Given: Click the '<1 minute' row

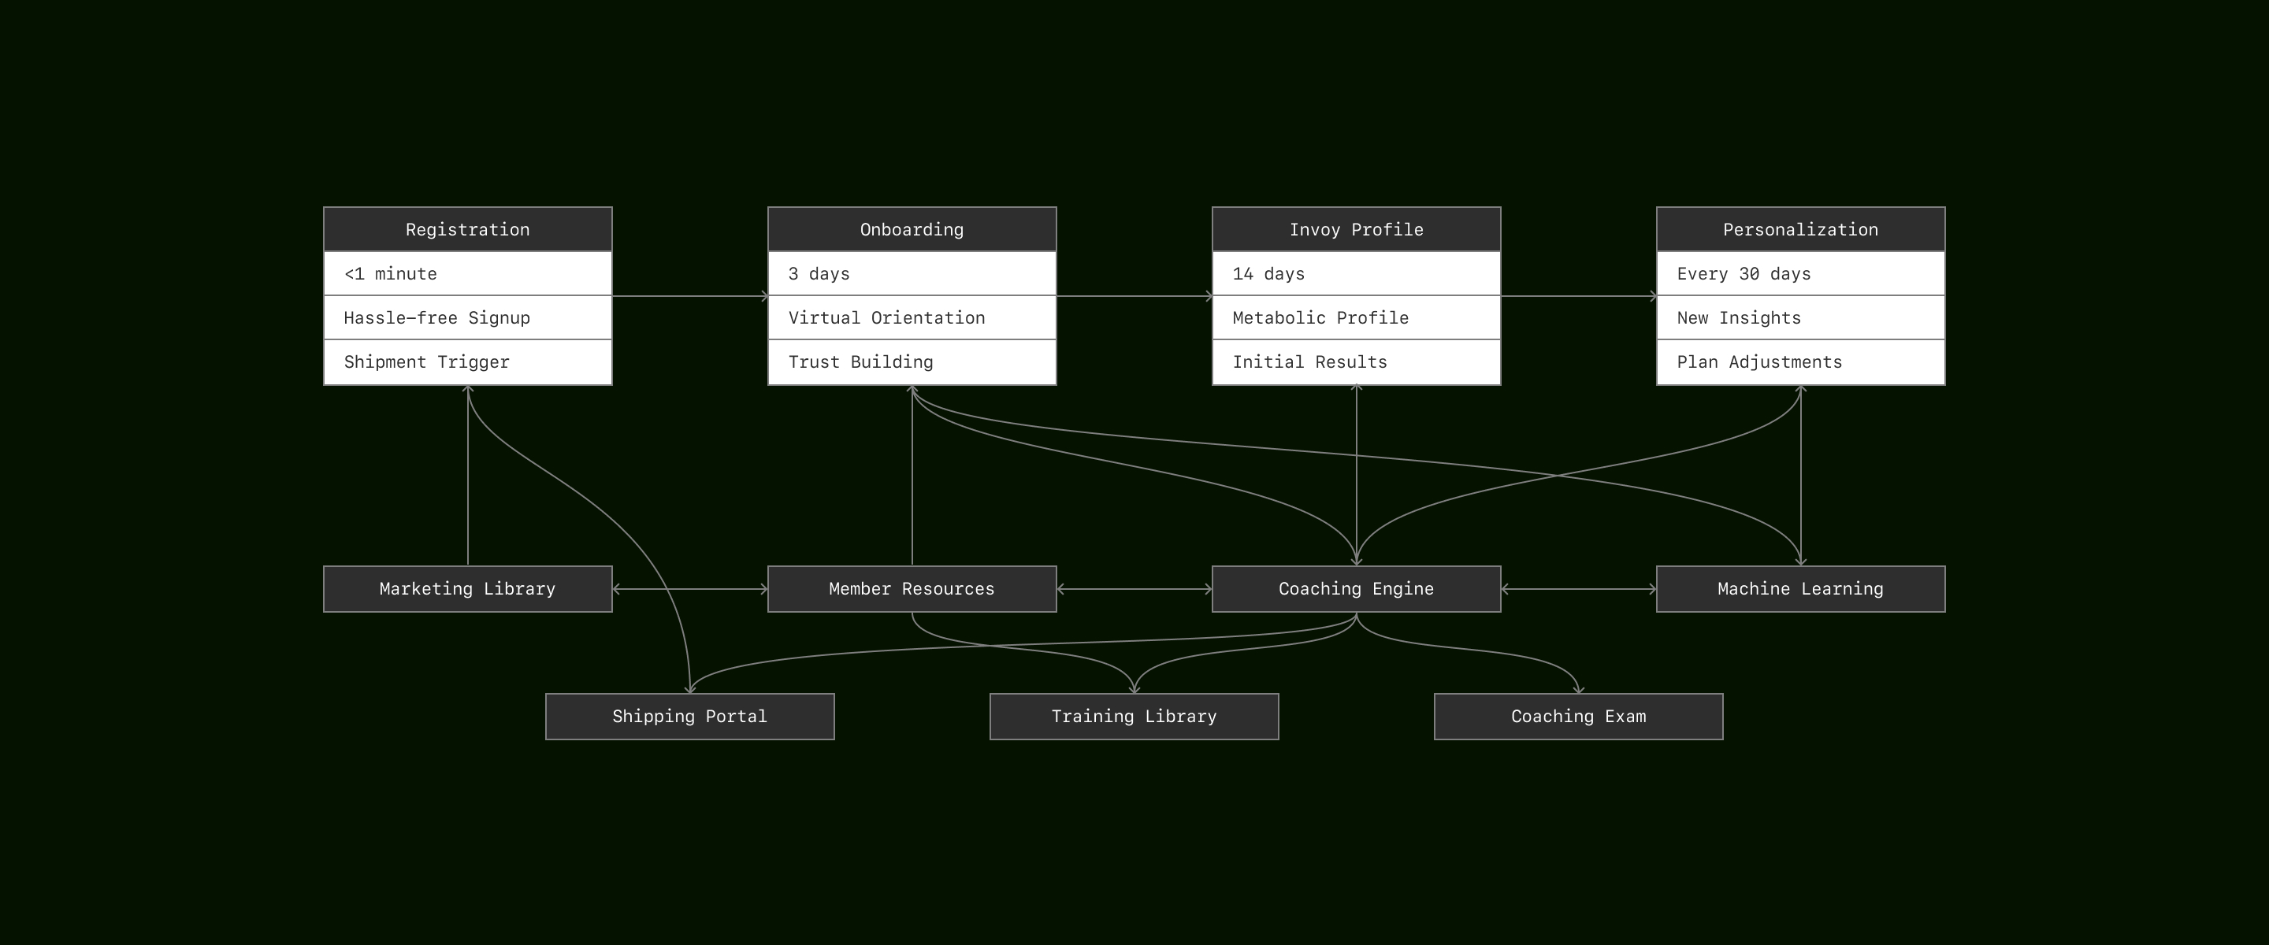Looking at the screenshot, I should click(x=468, y=274).
